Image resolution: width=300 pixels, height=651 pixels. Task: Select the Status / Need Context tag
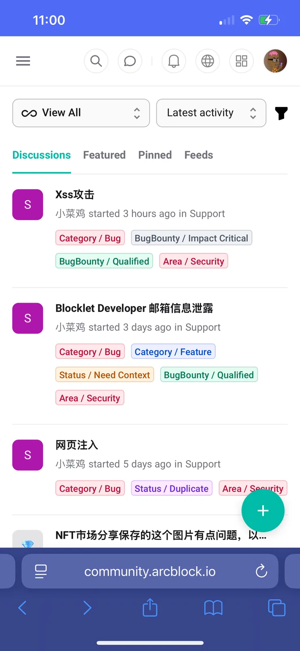[x=105, y=375]
